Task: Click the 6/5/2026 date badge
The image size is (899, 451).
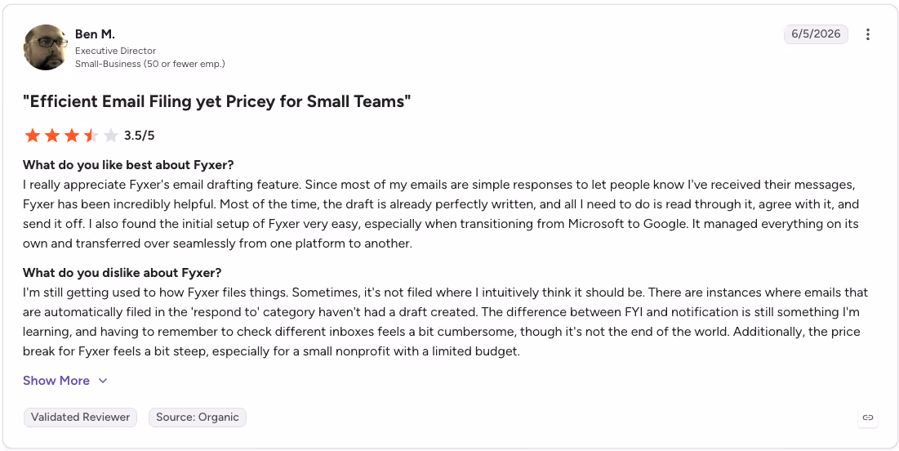Action: click(x=816, y=33)
